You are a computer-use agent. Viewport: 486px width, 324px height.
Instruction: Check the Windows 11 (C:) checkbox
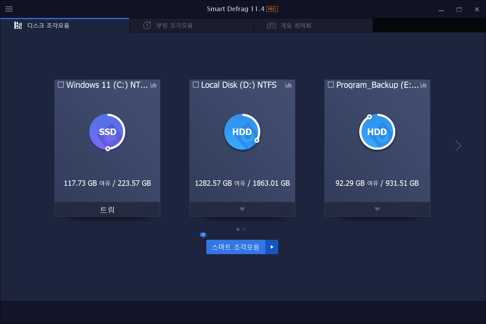click(61, 85)
